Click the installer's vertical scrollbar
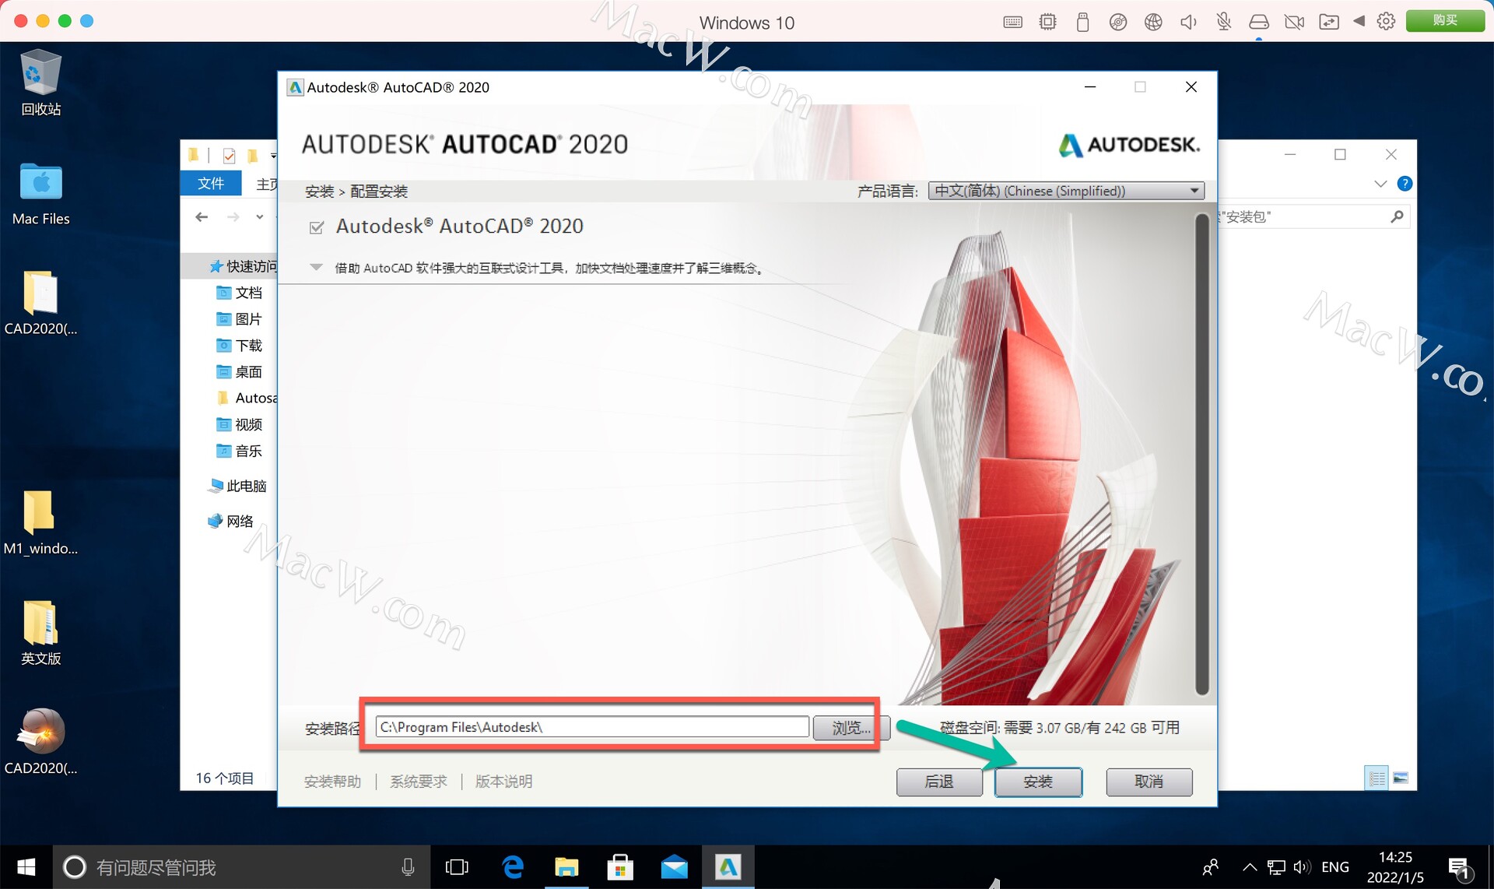Screen dimensions: 1494x889 [1201, 452]
